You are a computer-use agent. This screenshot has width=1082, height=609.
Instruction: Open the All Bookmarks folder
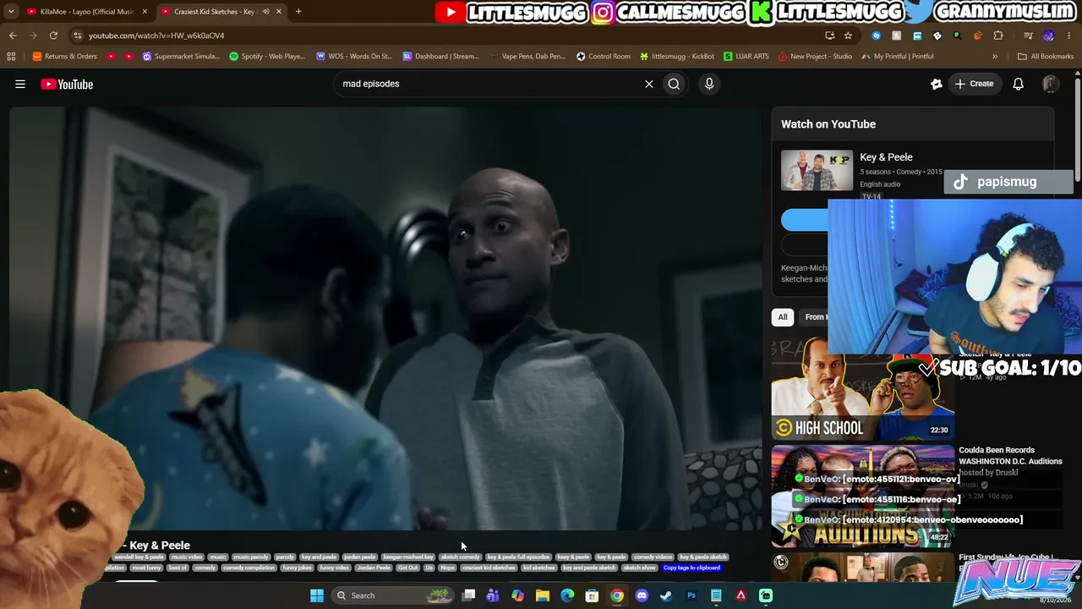click(1046, 57)
